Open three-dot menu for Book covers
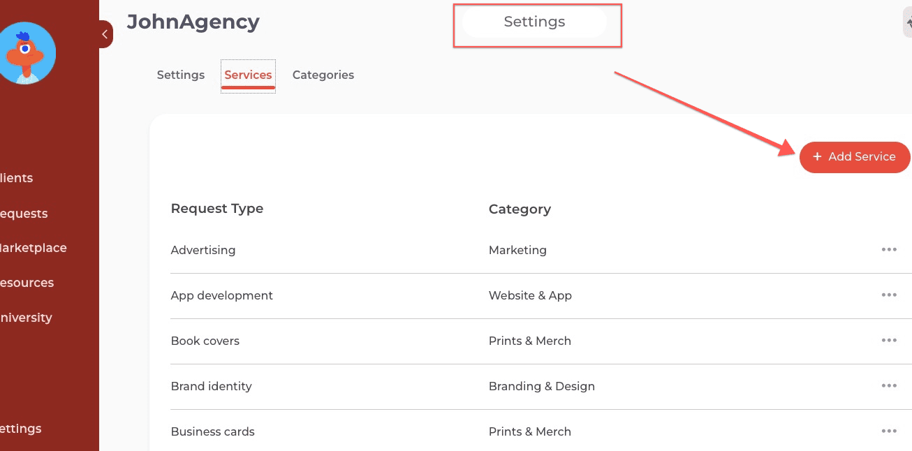Image resolution: width=912 pixels, height=451 pixels. point(888,341)
